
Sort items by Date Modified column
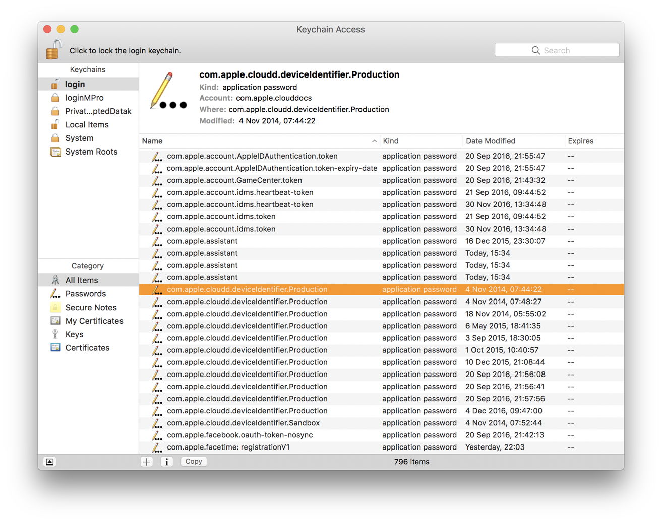pyautogui.click(x=512, y=141)
